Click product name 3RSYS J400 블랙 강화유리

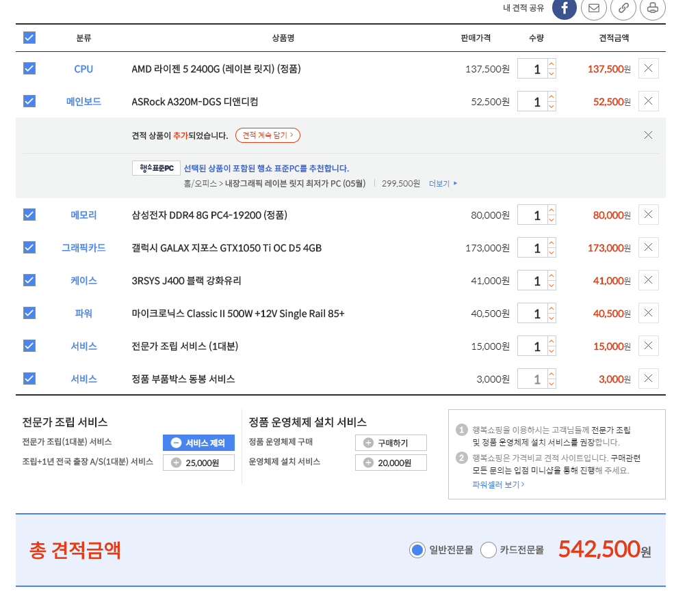point(186,281)
